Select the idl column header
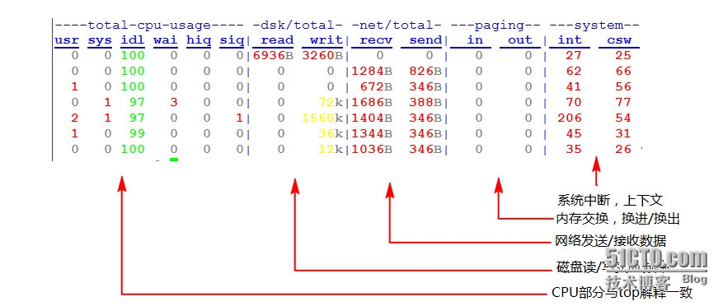The width and height of the screenshot is (723, 306). [133, 40]
